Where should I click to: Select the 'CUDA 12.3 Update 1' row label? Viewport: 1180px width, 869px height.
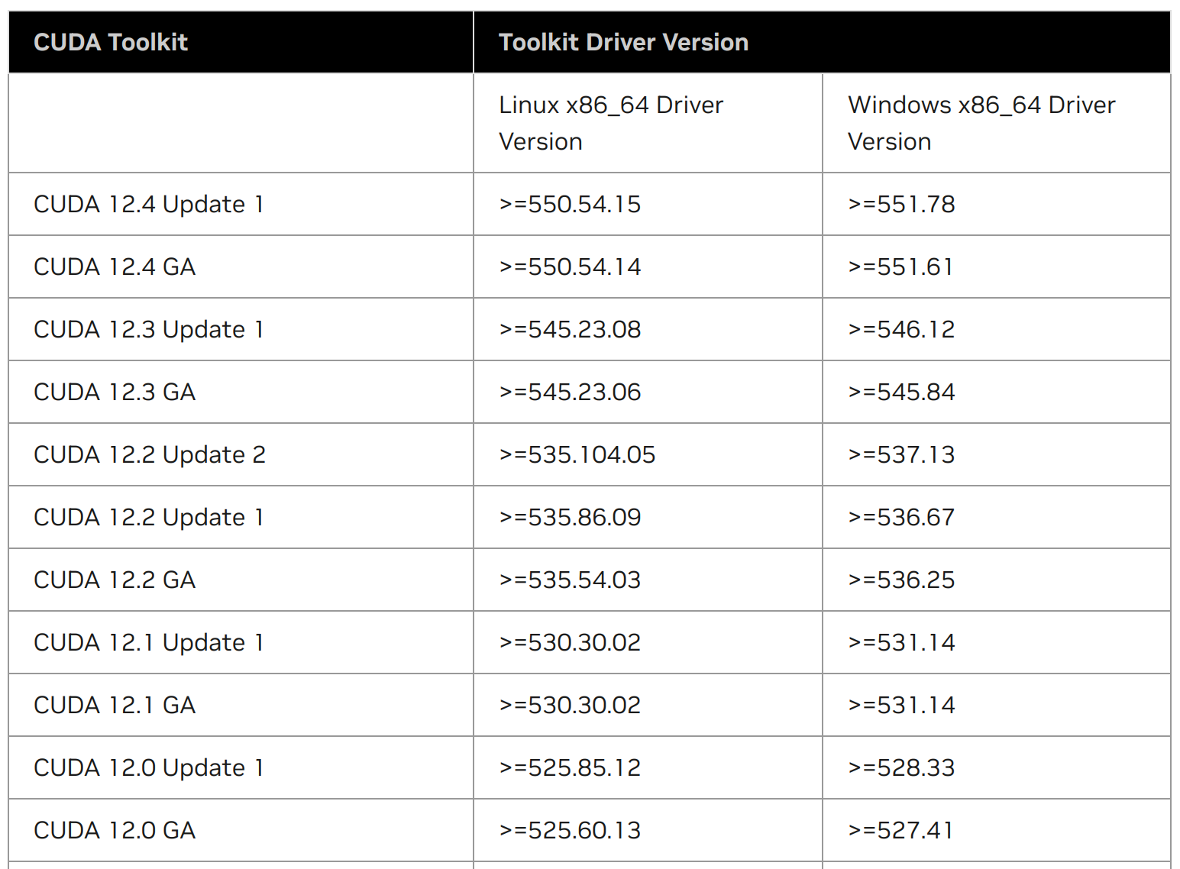(149, 329)
